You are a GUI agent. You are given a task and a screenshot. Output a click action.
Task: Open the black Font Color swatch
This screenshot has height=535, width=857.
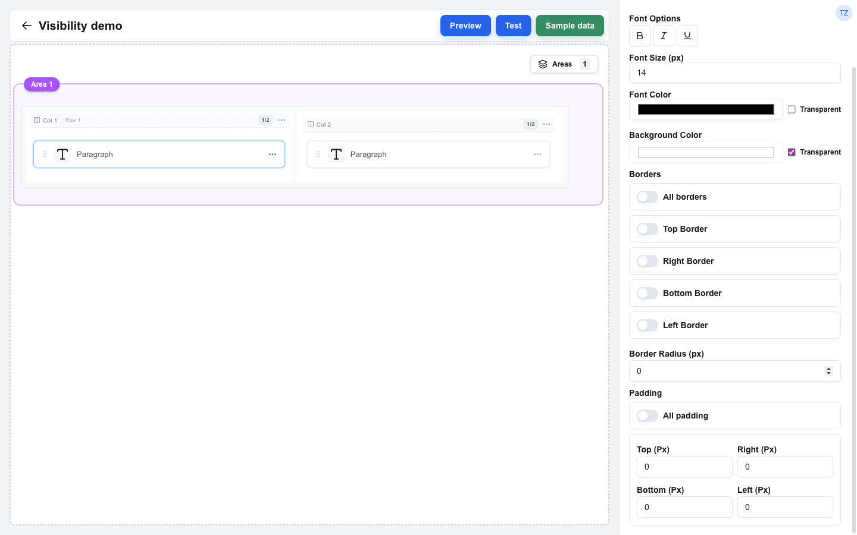pos(706,109)
